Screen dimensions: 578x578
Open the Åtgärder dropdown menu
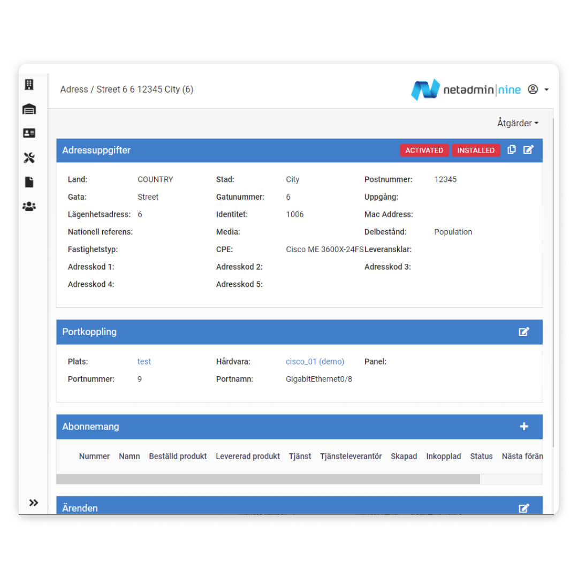(x=517, y=123)
